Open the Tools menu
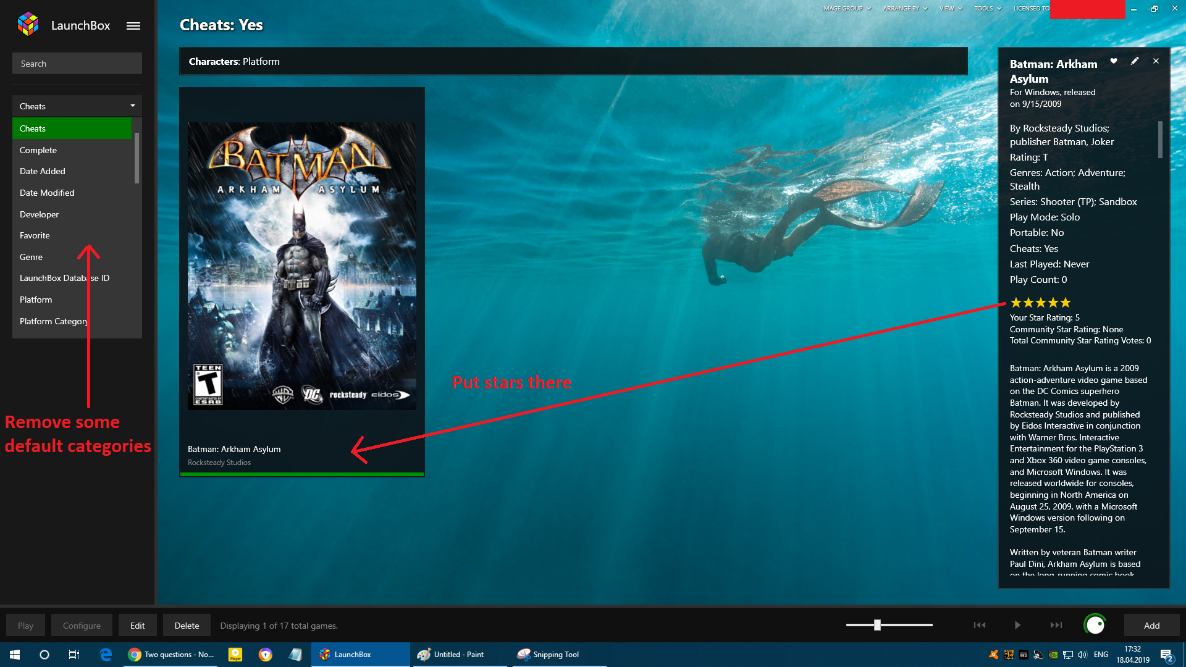This screenshot has width=1186, height=667. pos(987,9)
